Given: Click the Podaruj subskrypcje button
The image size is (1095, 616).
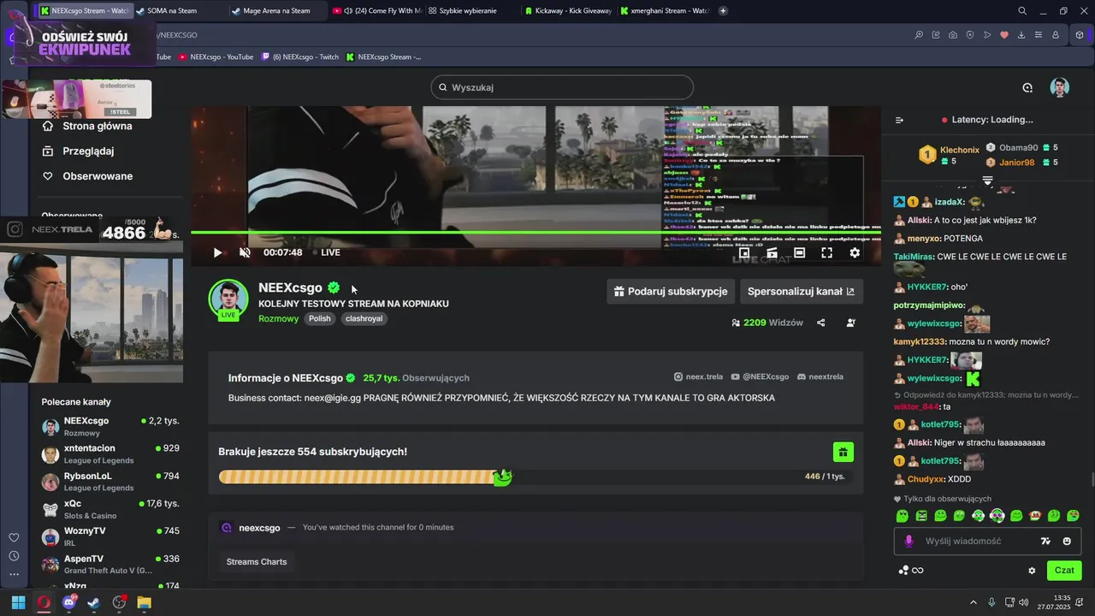Looking at the screenshot, I should 671,291.
